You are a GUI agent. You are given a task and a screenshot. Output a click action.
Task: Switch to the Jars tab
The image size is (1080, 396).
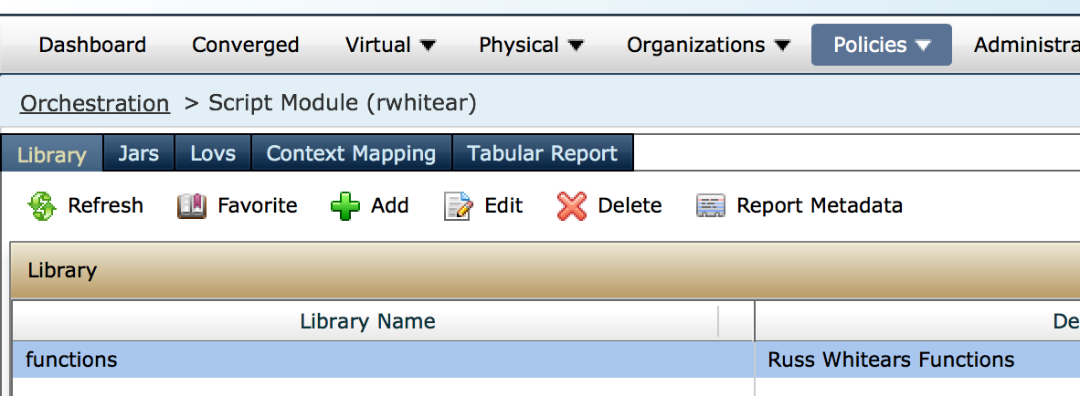tap(139, 153)
